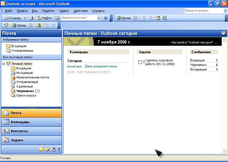Open the Файл menu
228x162 pixels.
(9, 11)
